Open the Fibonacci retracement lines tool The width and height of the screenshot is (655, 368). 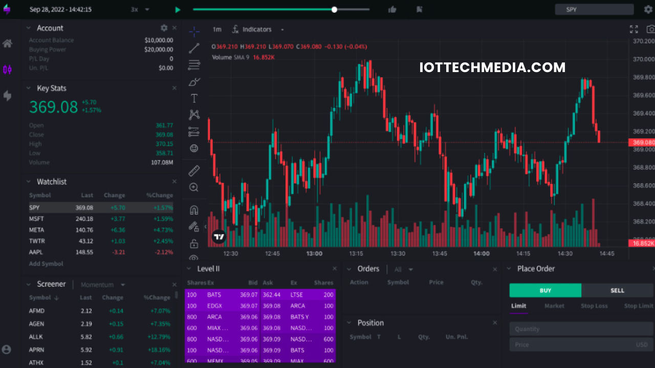click(x=194, y=65)
